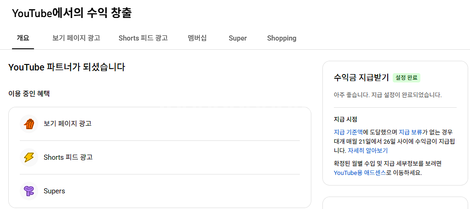Screen dimensions: 470x209
Task: Follow the 자세히 알아보기 link
Action: point(368,151)
